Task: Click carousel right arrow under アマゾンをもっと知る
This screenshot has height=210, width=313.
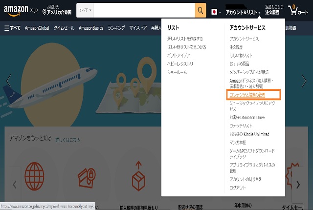Action: pos(298,185)
